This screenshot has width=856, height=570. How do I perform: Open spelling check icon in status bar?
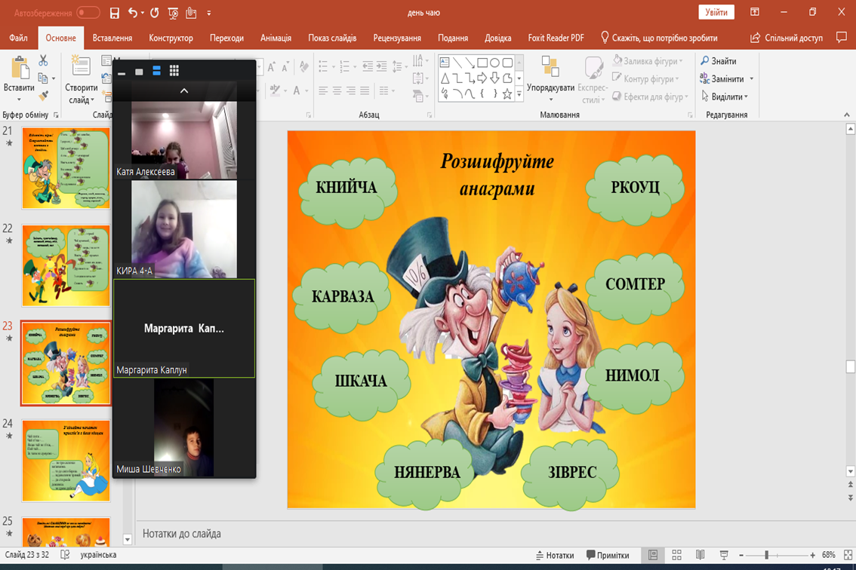click(65, 555)
